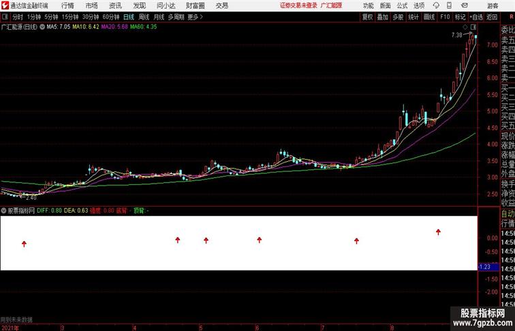The height and width of the screenshot is (331, 515).
Task: Click the 标记 mark button
Action: (460, 17)
